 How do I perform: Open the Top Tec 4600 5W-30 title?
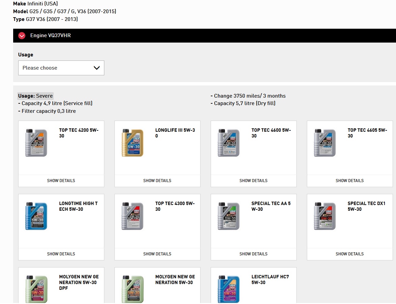pos(271,133)
